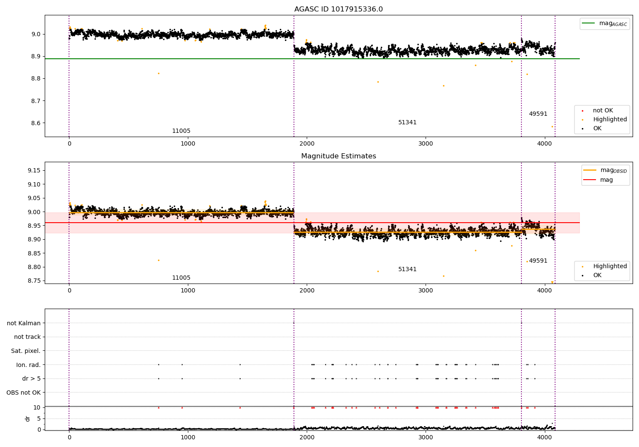Screen dimensions: 639x447
Task: Click the 5 tick on the dr axis
Action: 39,418
